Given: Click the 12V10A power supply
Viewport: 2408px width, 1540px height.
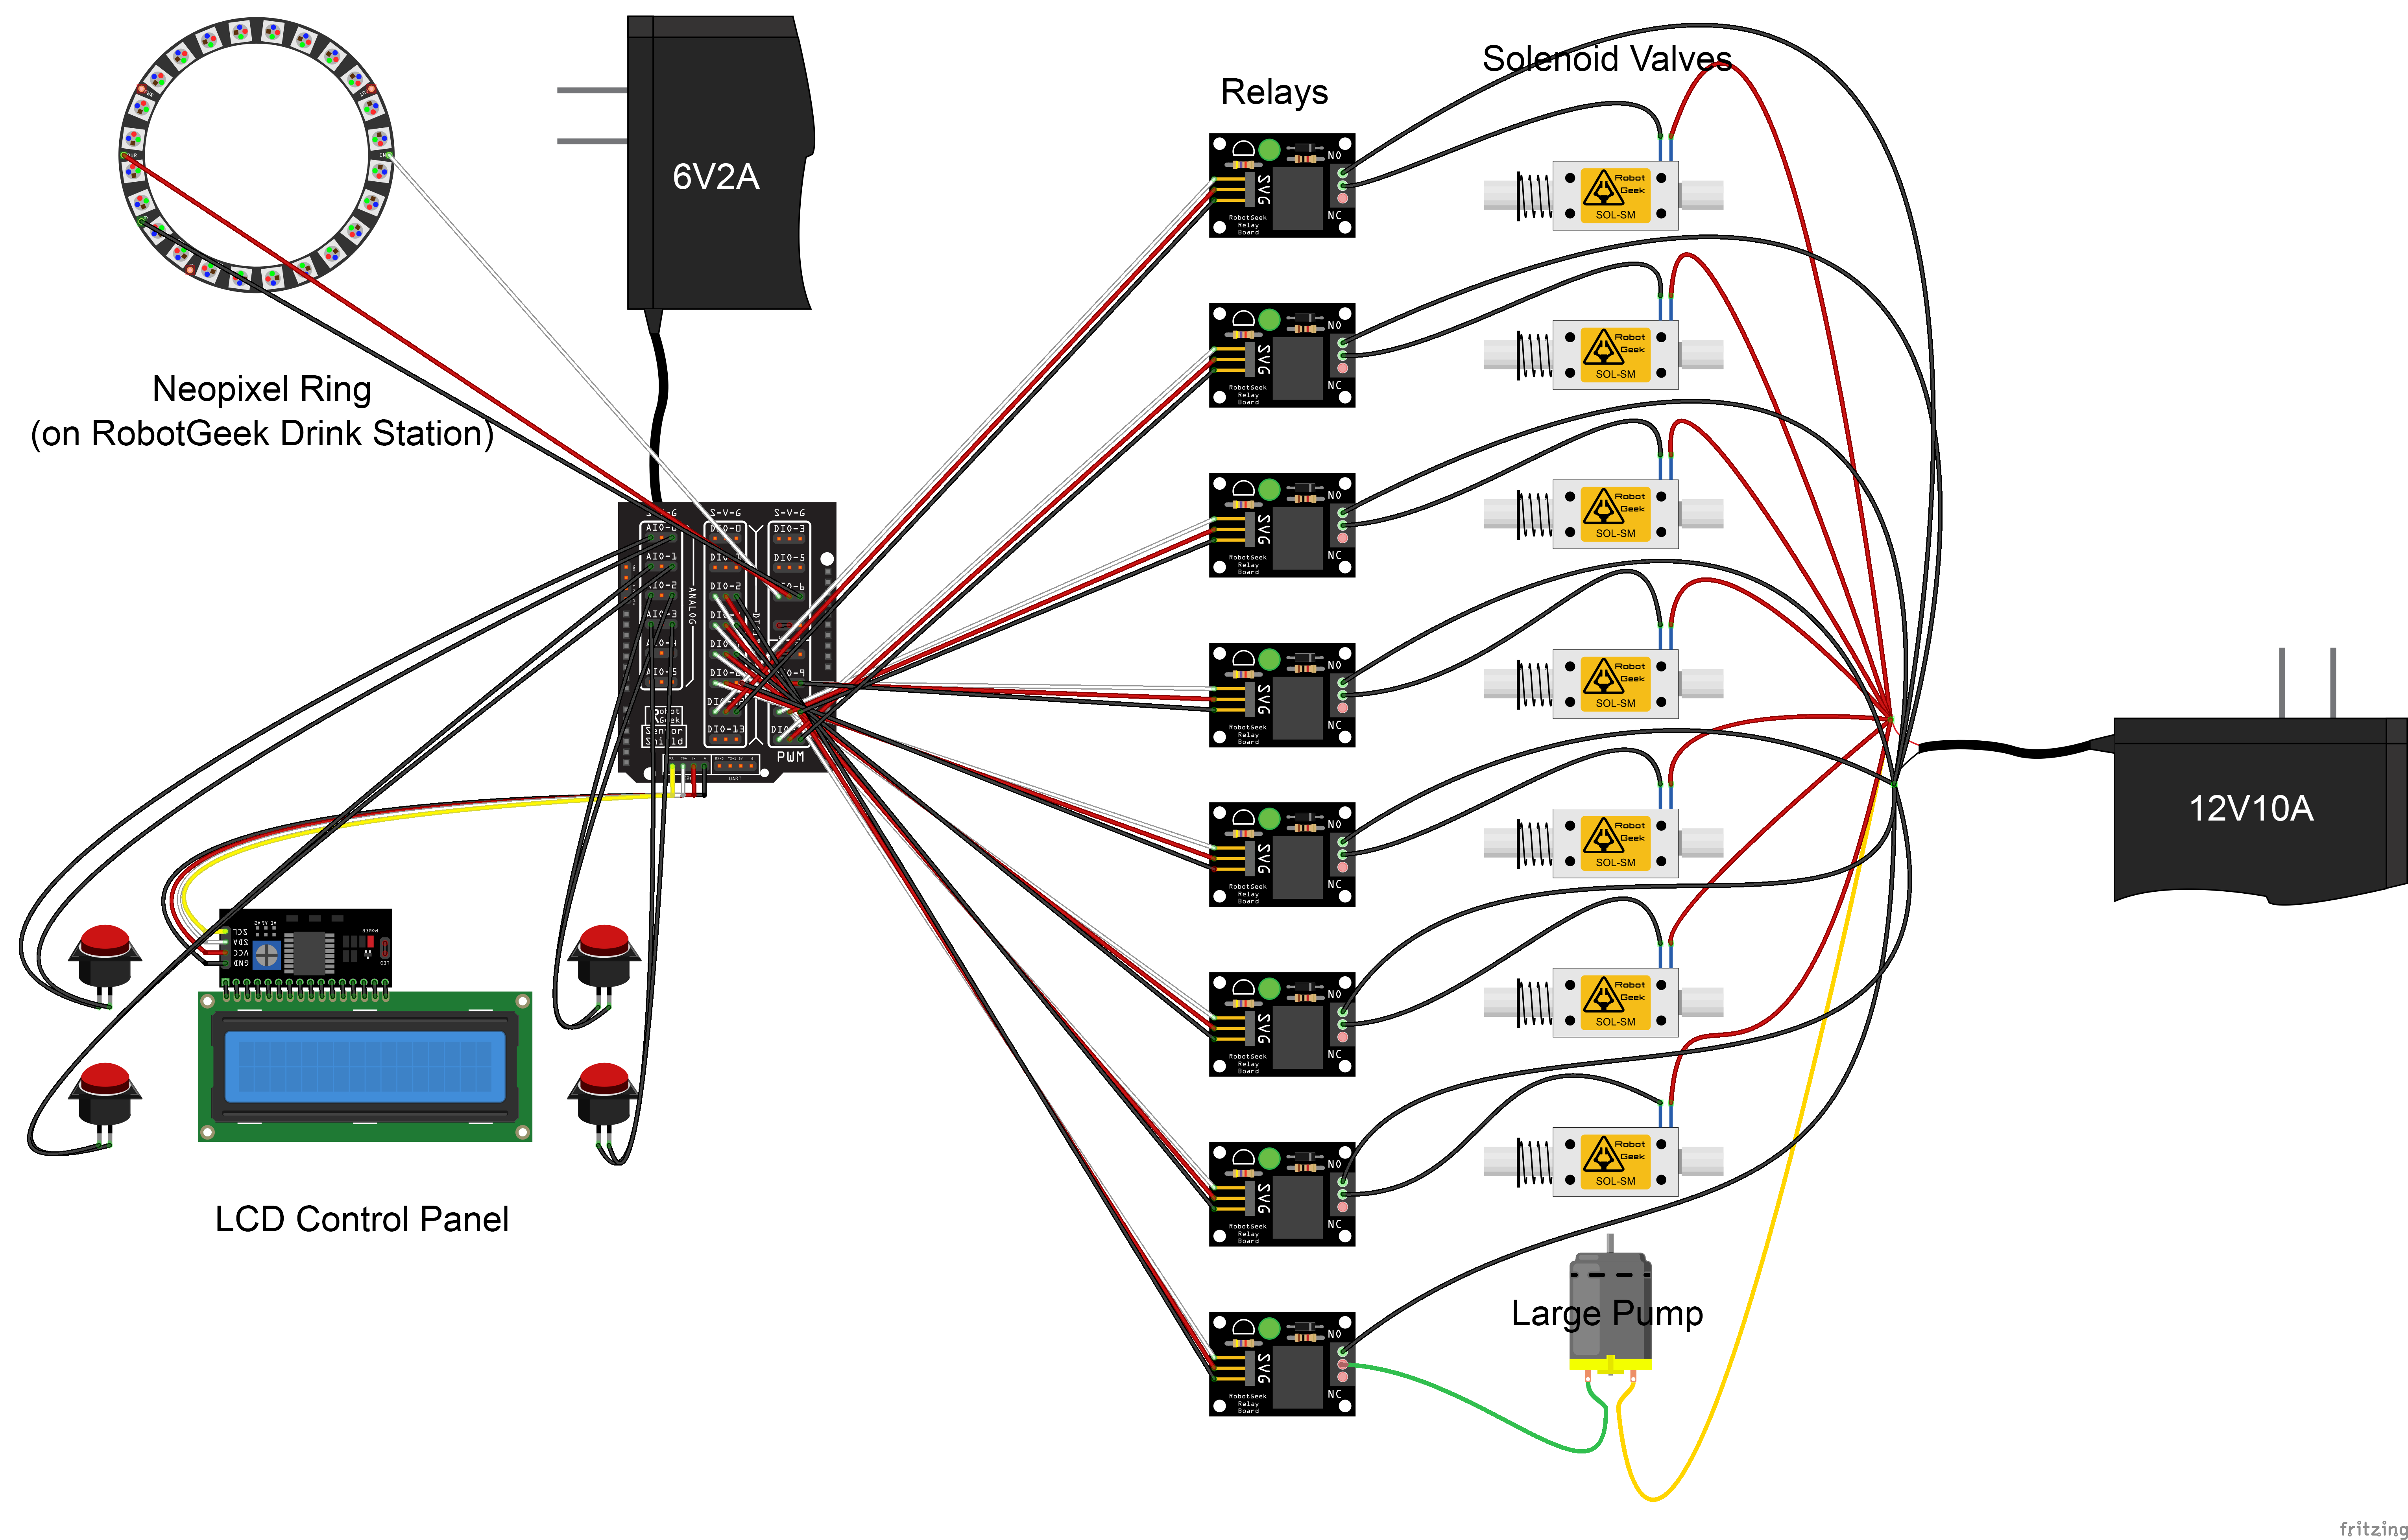Looking at the screenshot, I should tap(2260, 810).
